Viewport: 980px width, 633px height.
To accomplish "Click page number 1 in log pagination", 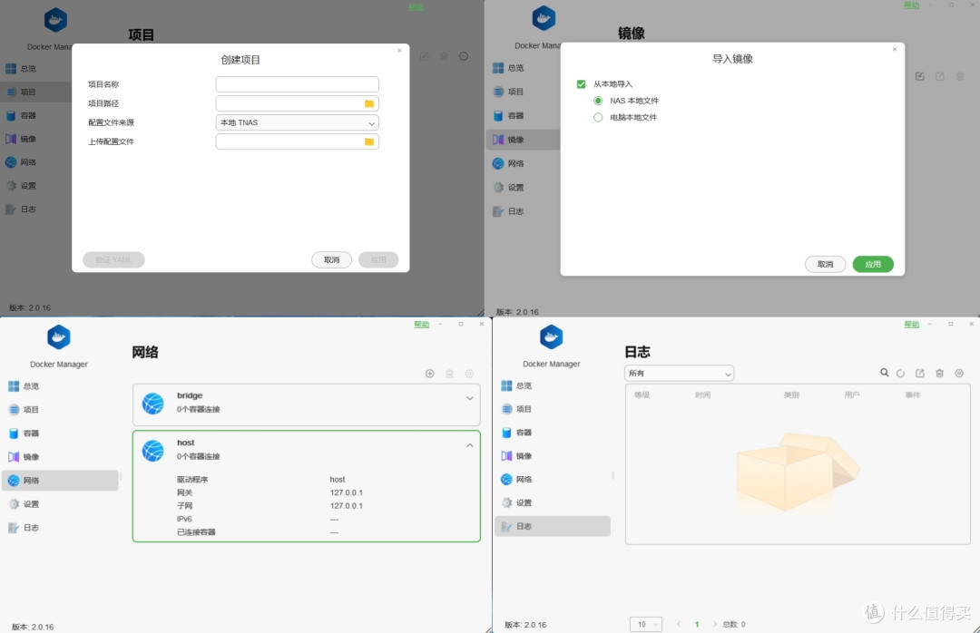I will tap(697, 624).
